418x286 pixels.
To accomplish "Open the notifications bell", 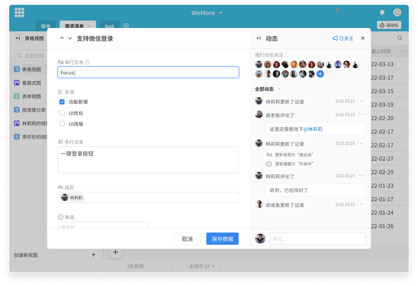I will [382, 13].
